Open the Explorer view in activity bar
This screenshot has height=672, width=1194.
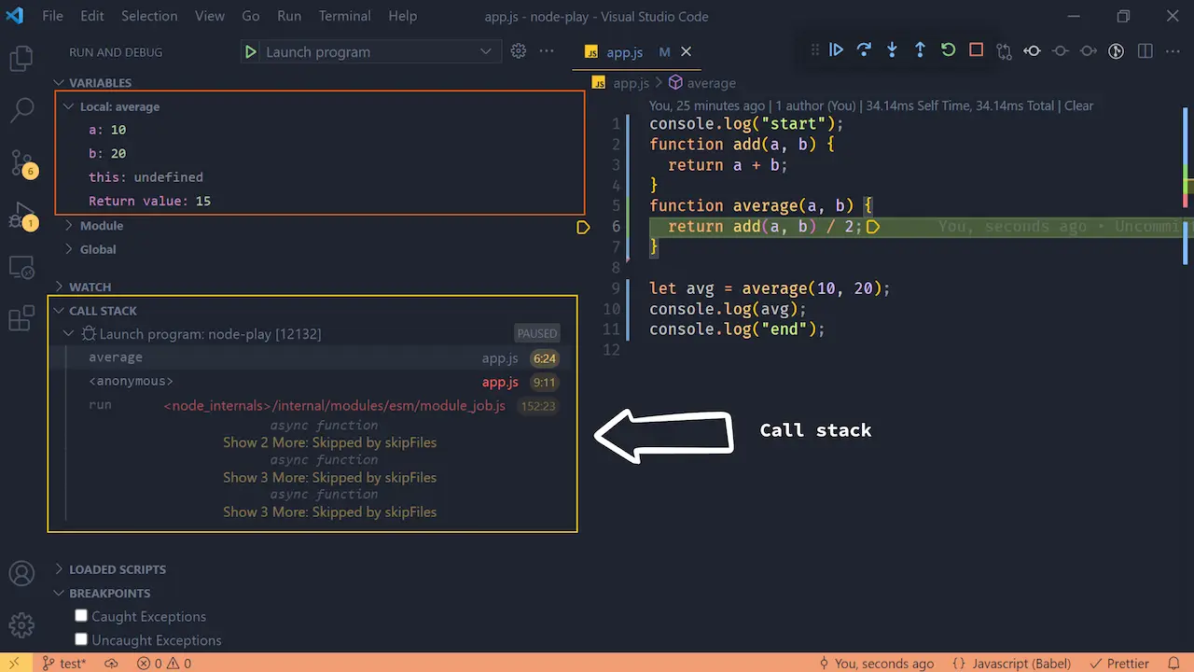tap(21, 61)
